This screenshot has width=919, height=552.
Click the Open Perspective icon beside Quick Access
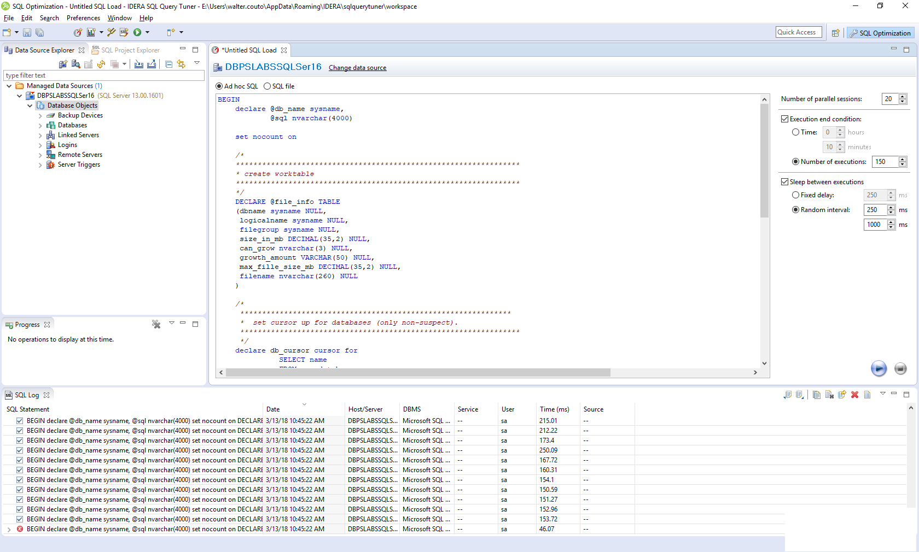[x=835, y=33]
